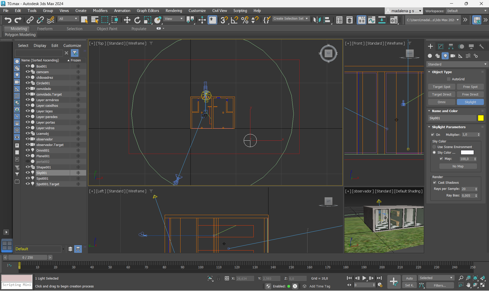Select Use Scene Environment radio button
Viewport: 489px width, 291px height.
click(434, 147)
